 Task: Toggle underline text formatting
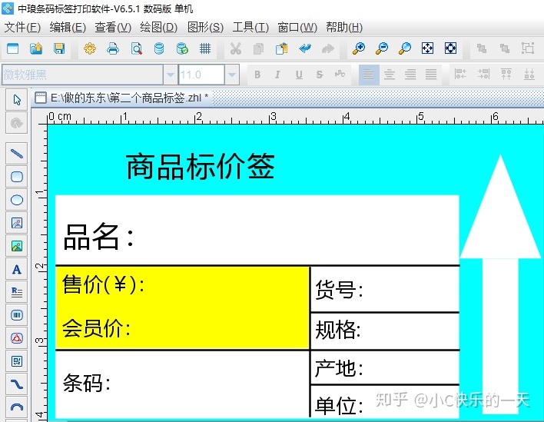[299, 75]
